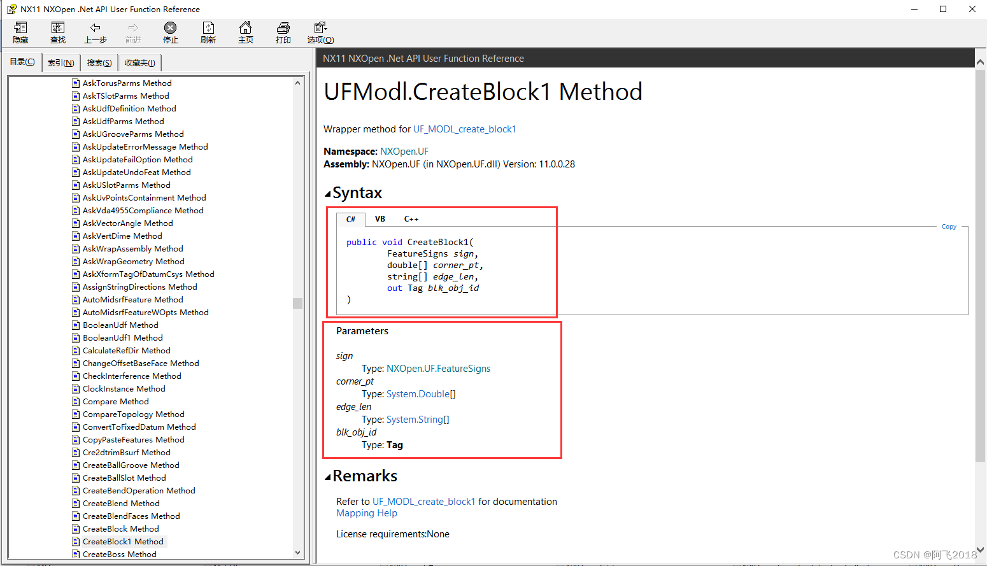This screenshot has width=987, height=566.
Task: Open the NXOpen.UF namespace link
Action: click(x=404, y=152)
